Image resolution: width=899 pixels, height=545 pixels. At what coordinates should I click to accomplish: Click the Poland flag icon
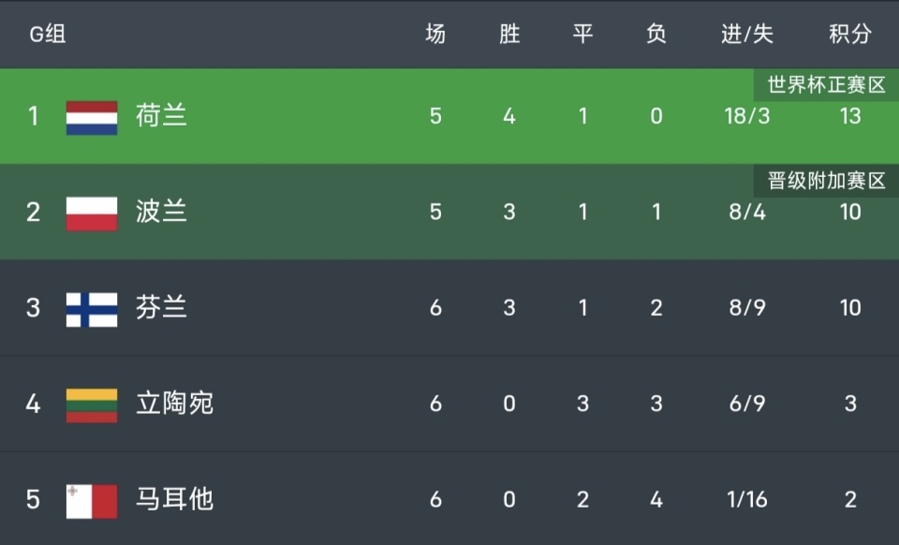(x=92, y=213)
